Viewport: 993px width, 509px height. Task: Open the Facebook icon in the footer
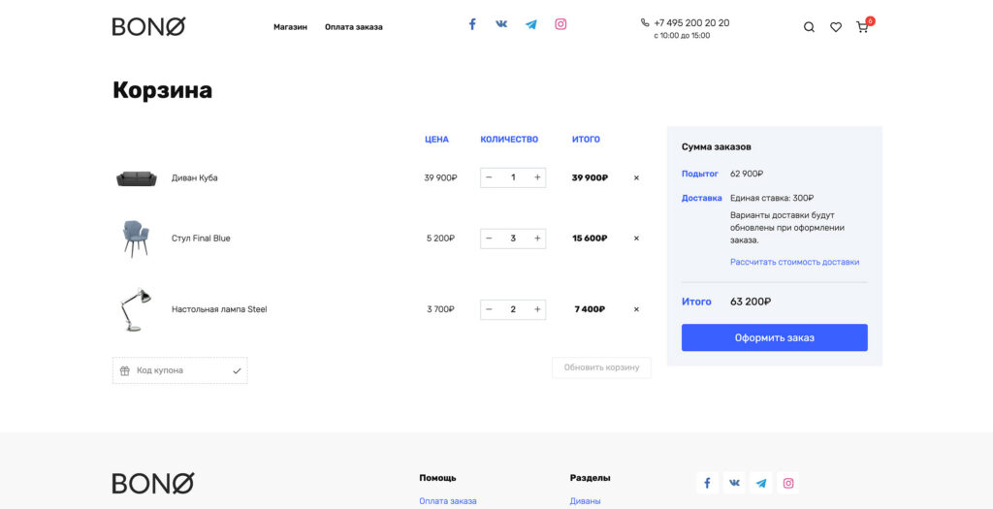point(707,483)
